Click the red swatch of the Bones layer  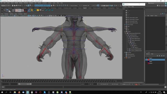pyautogui.click(x=148, y=63)
